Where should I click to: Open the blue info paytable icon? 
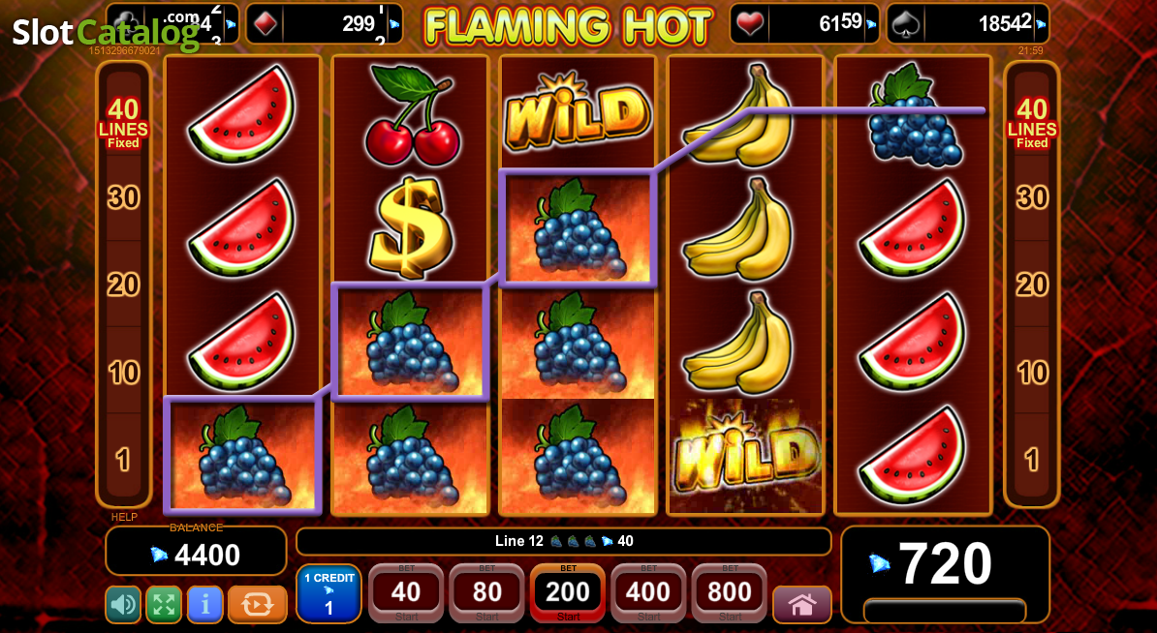205,605
